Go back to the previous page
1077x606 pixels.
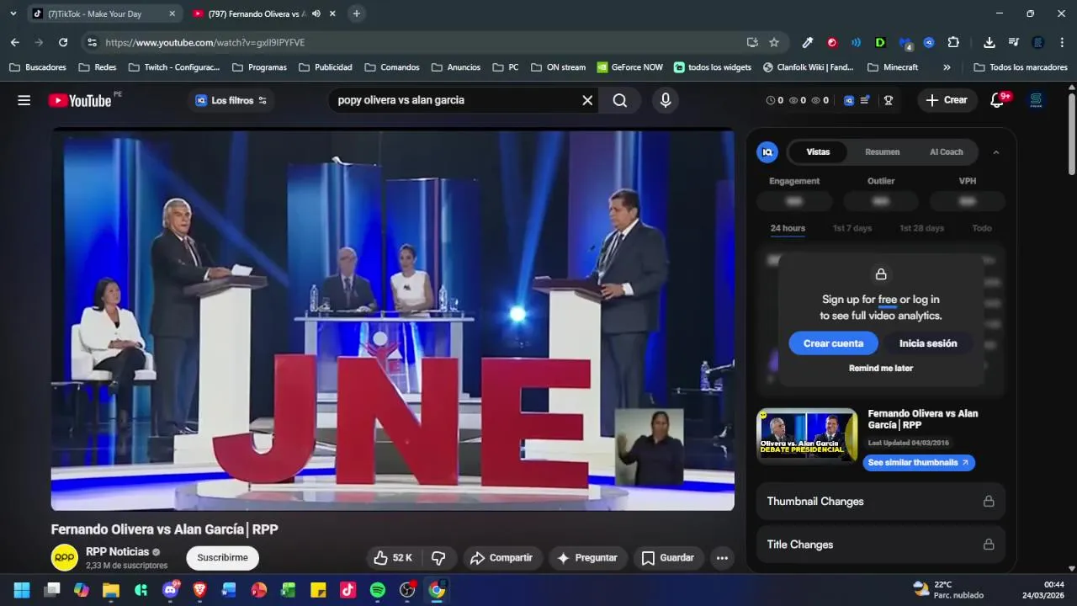[15, 42]
